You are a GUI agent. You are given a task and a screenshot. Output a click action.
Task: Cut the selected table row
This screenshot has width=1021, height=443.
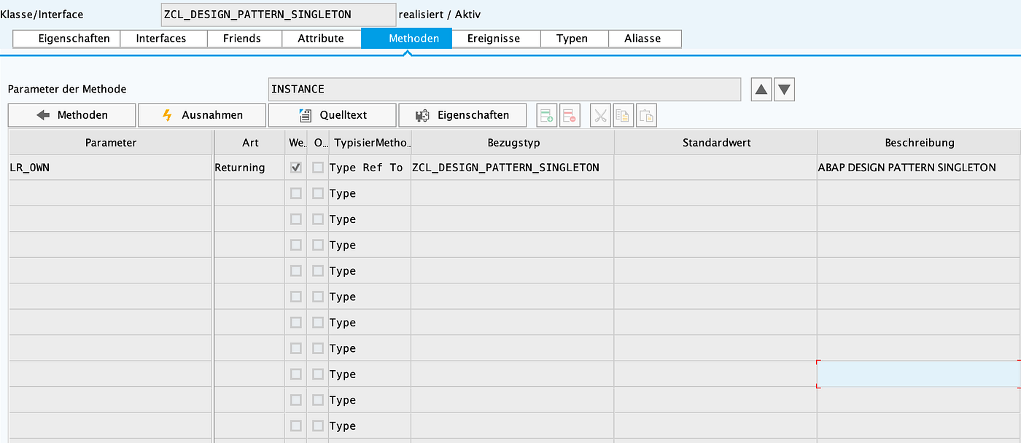(599, 114)
